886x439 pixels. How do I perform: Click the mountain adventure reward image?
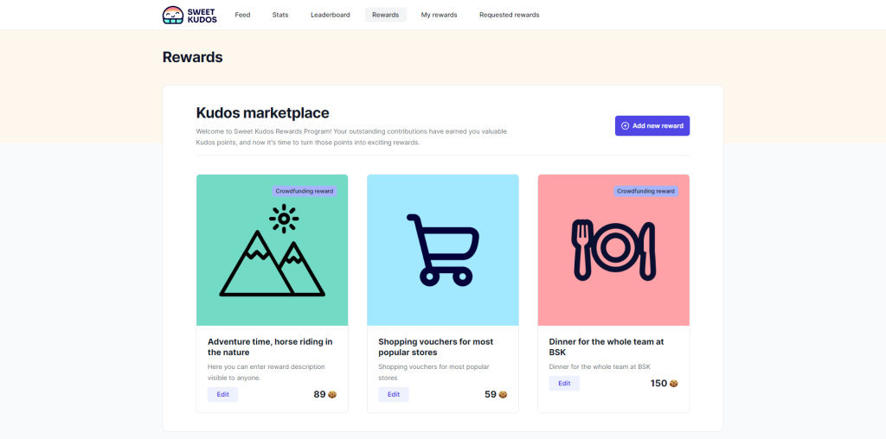(x=272, y=251)
